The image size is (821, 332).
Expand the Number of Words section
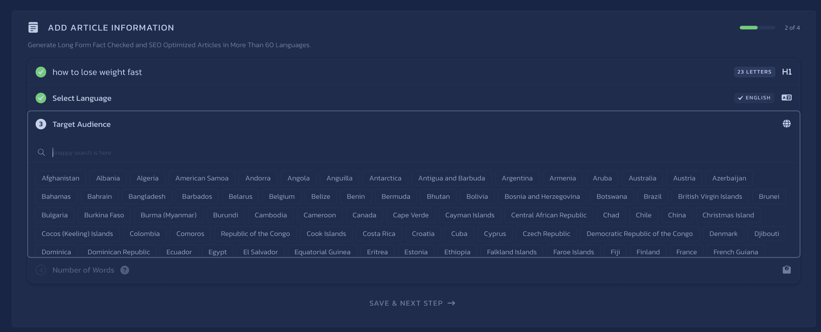83,270
